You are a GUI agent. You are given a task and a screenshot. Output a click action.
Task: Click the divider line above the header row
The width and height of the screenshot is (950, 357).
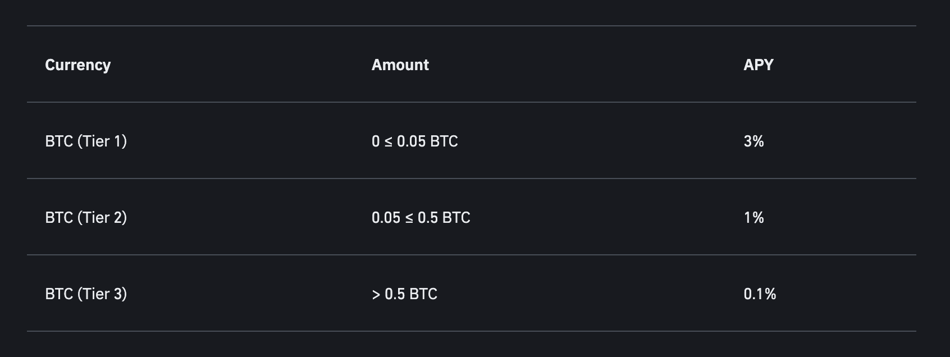coord(472,26)
